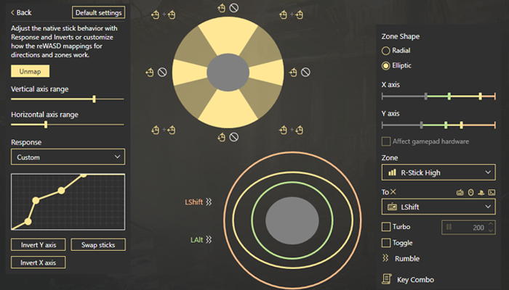509x290 pixels.
Task: Open the LShift mapping dropdown
Action: [438, 207]
